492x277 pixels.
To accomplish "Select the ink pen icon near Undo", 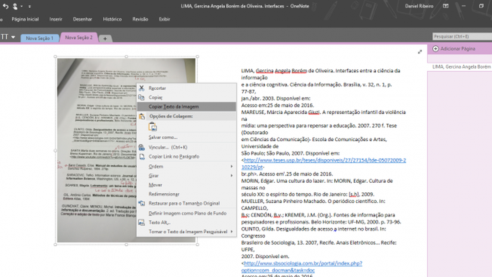I will tap(15, 6).
